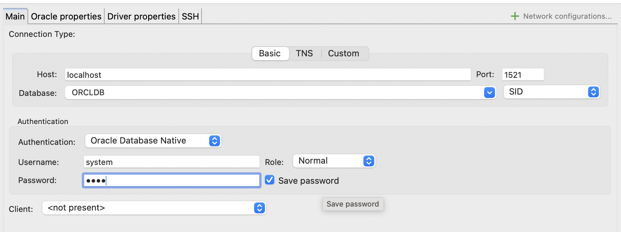Switch to the Driver properties tab
The width and height of the screenshot is (621, 232).
(x=142, y=16)
